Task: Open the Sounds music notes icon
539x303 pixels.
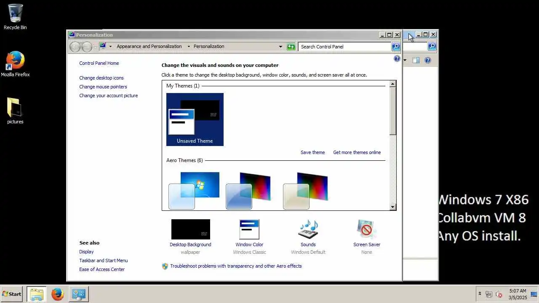Action: tap(308, 229)
